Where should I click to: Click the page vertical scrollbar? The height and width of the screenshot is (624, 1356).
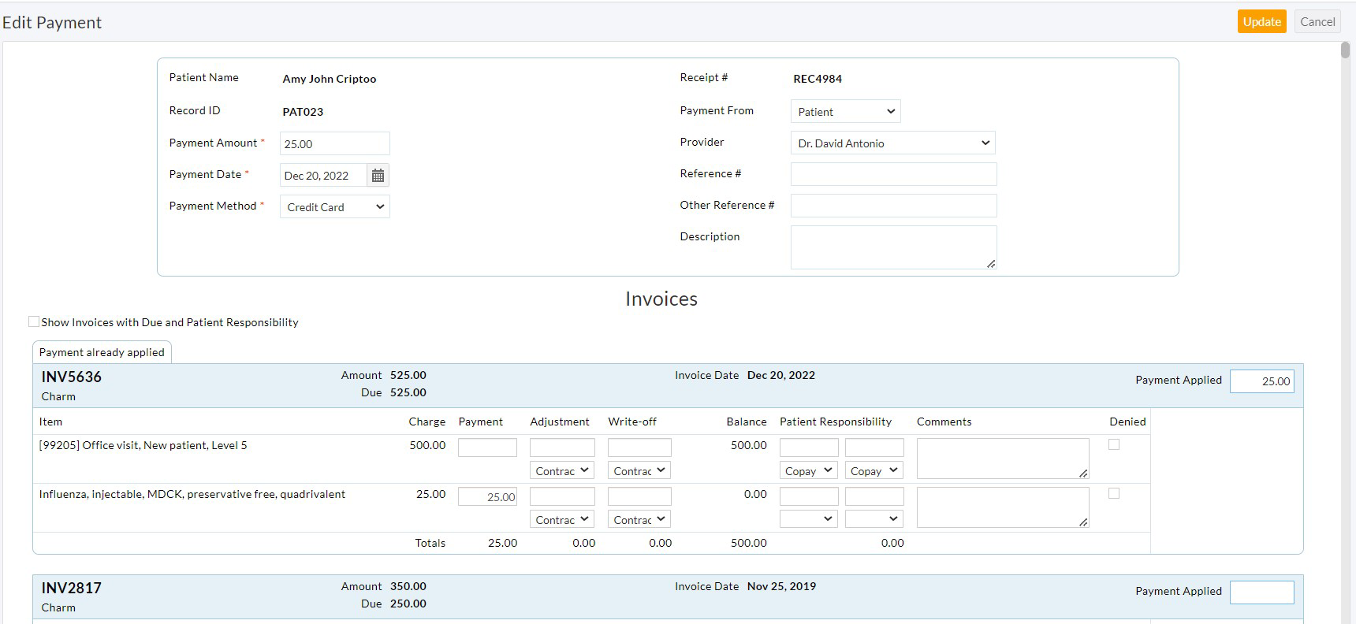coord(1345,50)
